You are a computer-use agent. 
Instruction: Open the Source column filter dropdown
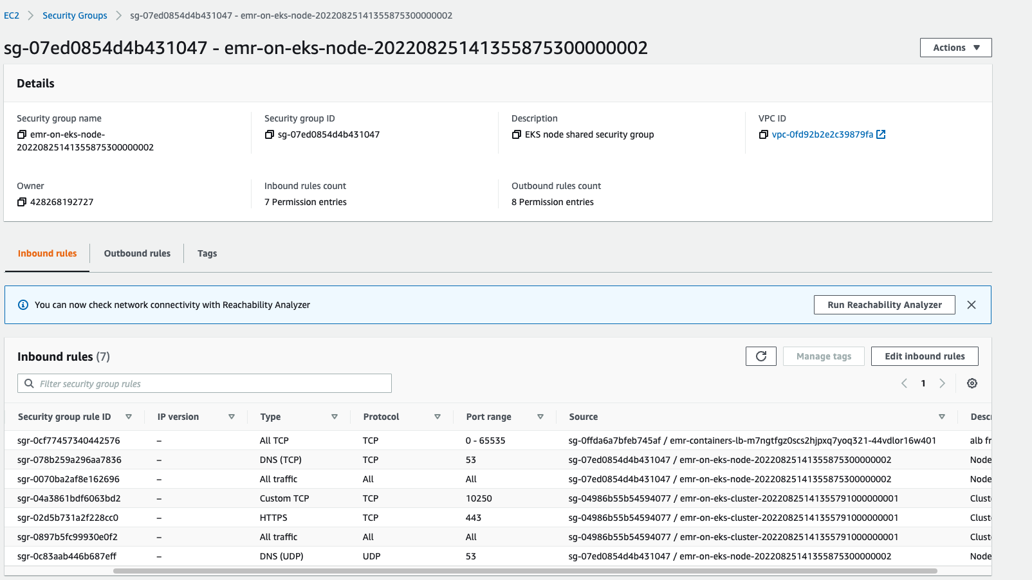(x=942, y=416)
